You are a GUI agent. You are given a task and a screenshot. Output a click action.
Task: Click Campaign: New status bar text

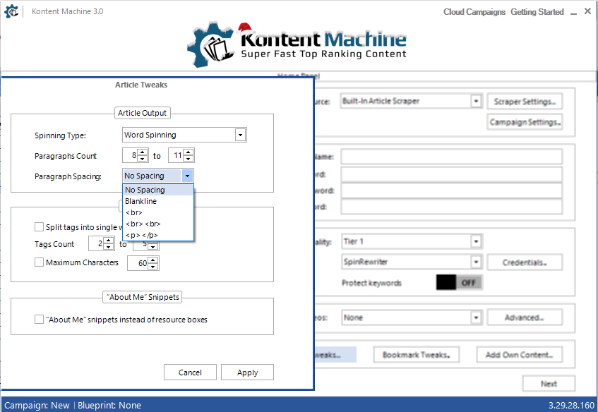pos(37,405)
